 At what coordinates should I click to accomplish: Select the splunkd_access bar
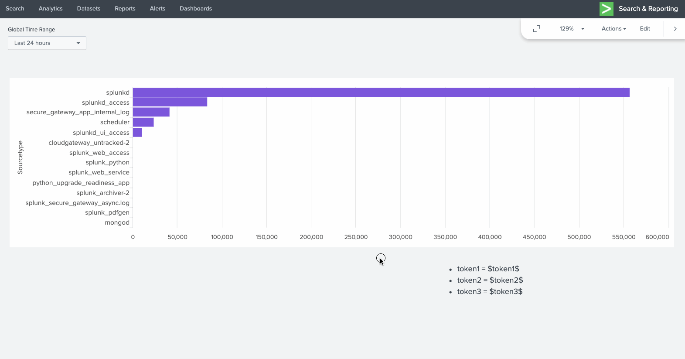coord(170,102)
